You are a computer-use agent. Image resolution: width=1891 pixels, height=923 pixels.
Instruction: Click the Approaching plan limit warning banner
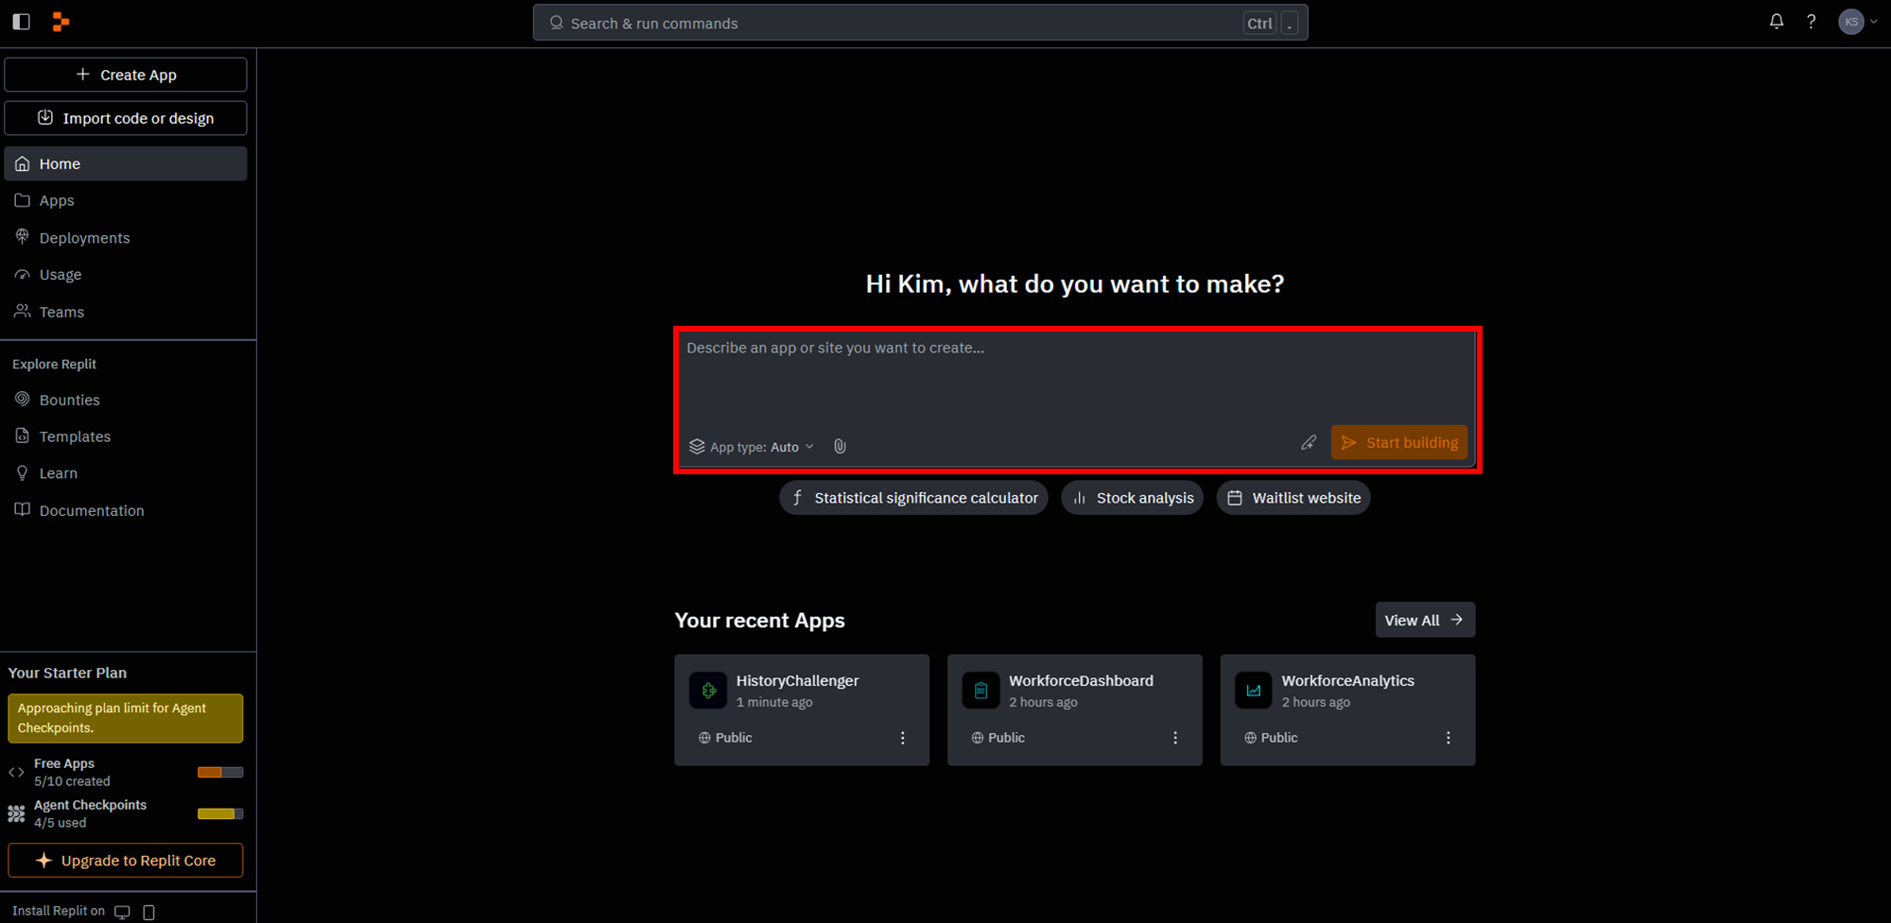126,718
